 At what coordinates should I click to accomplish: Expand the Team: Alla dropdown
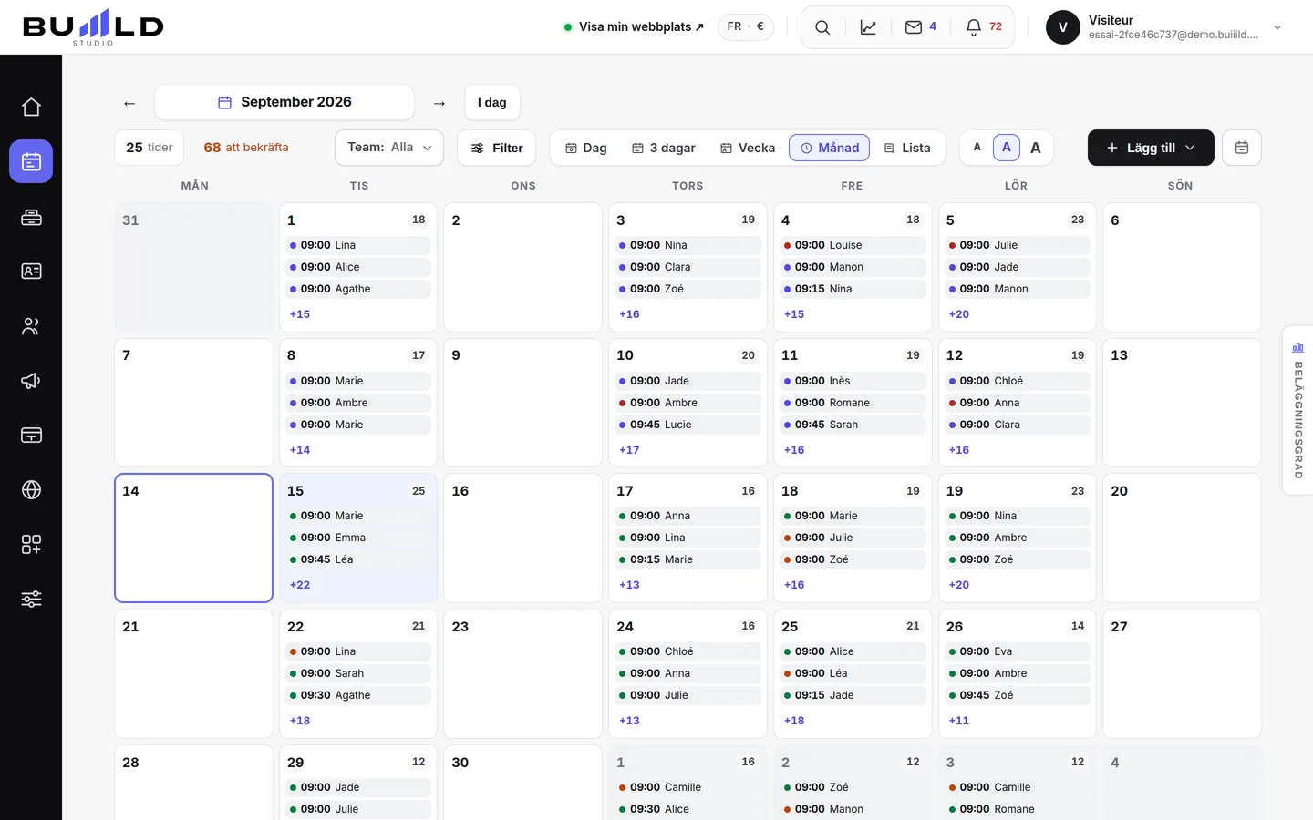pos(389,148)
